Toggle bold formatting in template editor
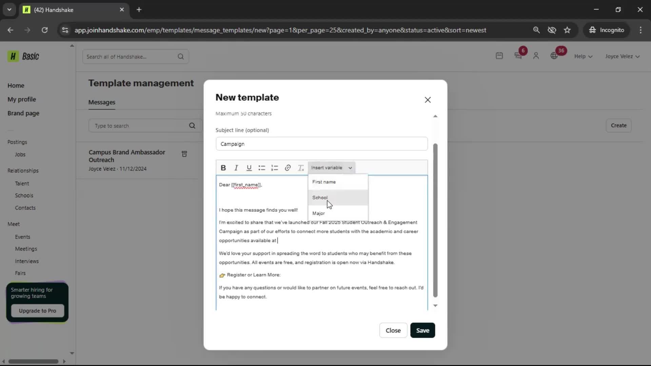 click(x=223, y=168)
